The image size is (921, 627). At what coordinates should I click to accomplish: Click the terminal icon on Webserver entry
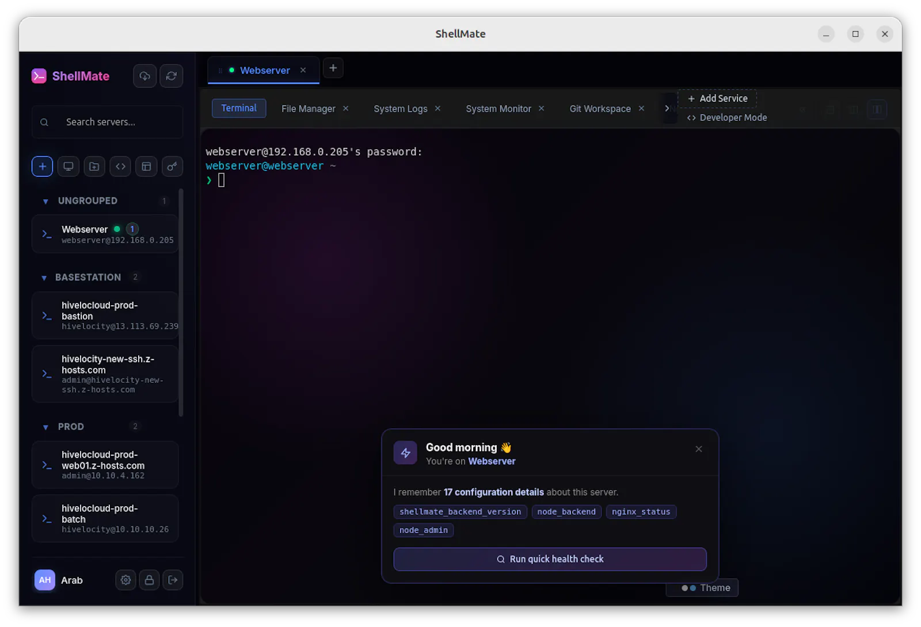pyautogui.click(x=47, y=234)
